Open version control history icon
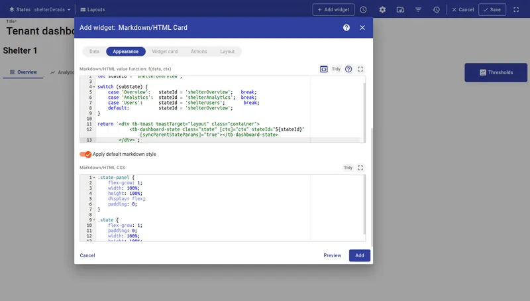This screenshot has width=530, height=301. [437, 10]
